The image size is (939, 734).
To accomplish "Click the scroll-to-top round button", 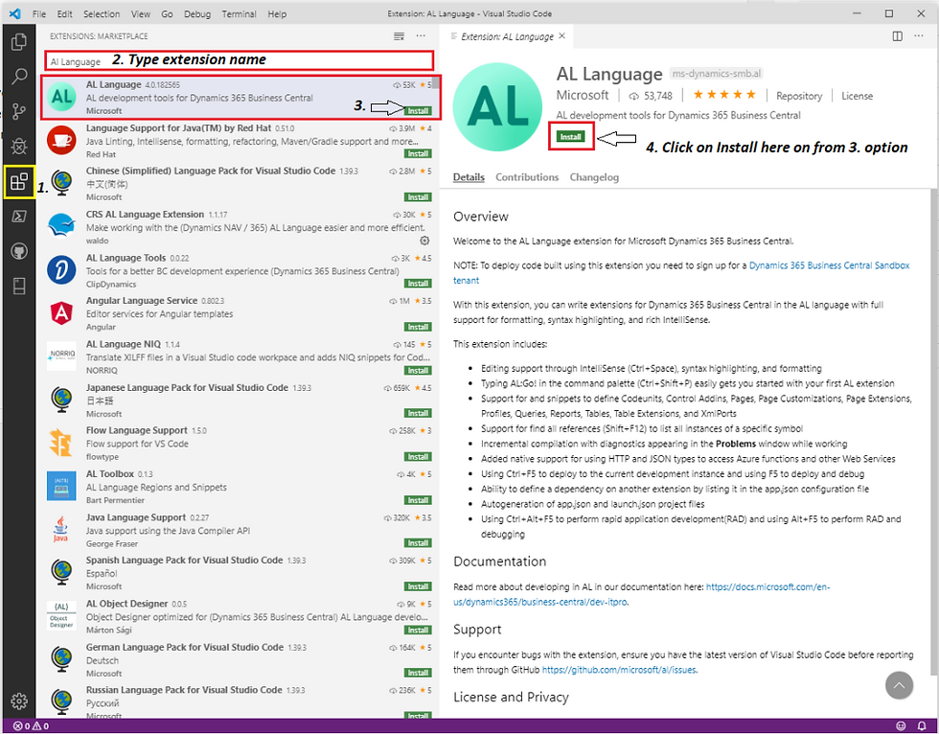I will [899, 685].
